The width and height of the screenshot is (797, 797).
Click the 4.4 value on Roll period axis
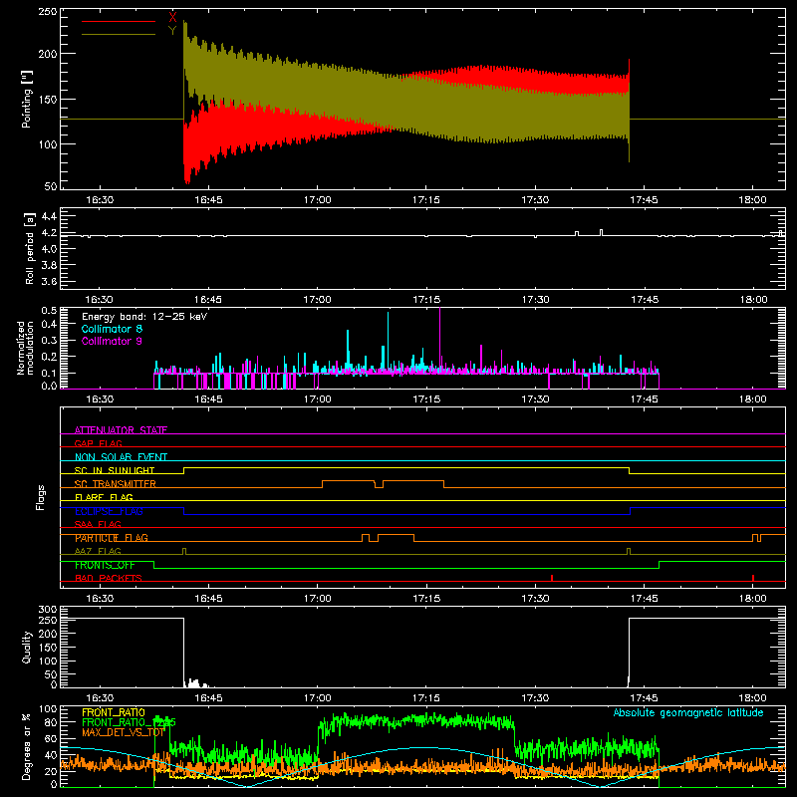click(49, 216)
